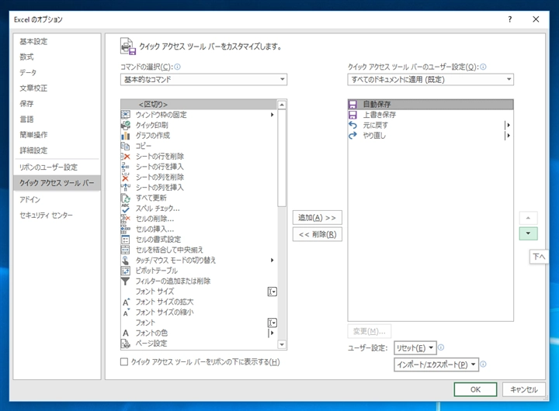Click info icon next to リセット button

[x=441, y=347]
